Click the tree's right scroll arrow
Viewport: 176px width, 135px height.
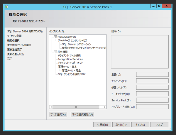coord(104,107)
